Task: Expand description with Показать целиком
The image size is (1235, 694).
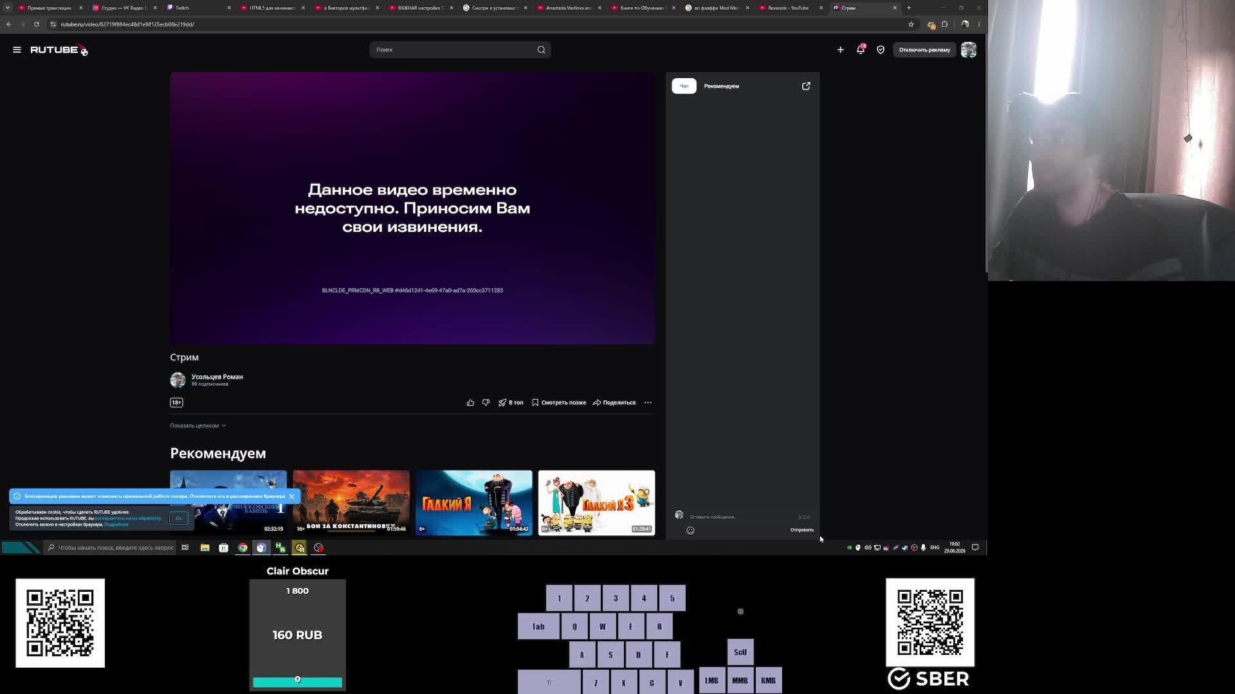Action: [197, 425]
